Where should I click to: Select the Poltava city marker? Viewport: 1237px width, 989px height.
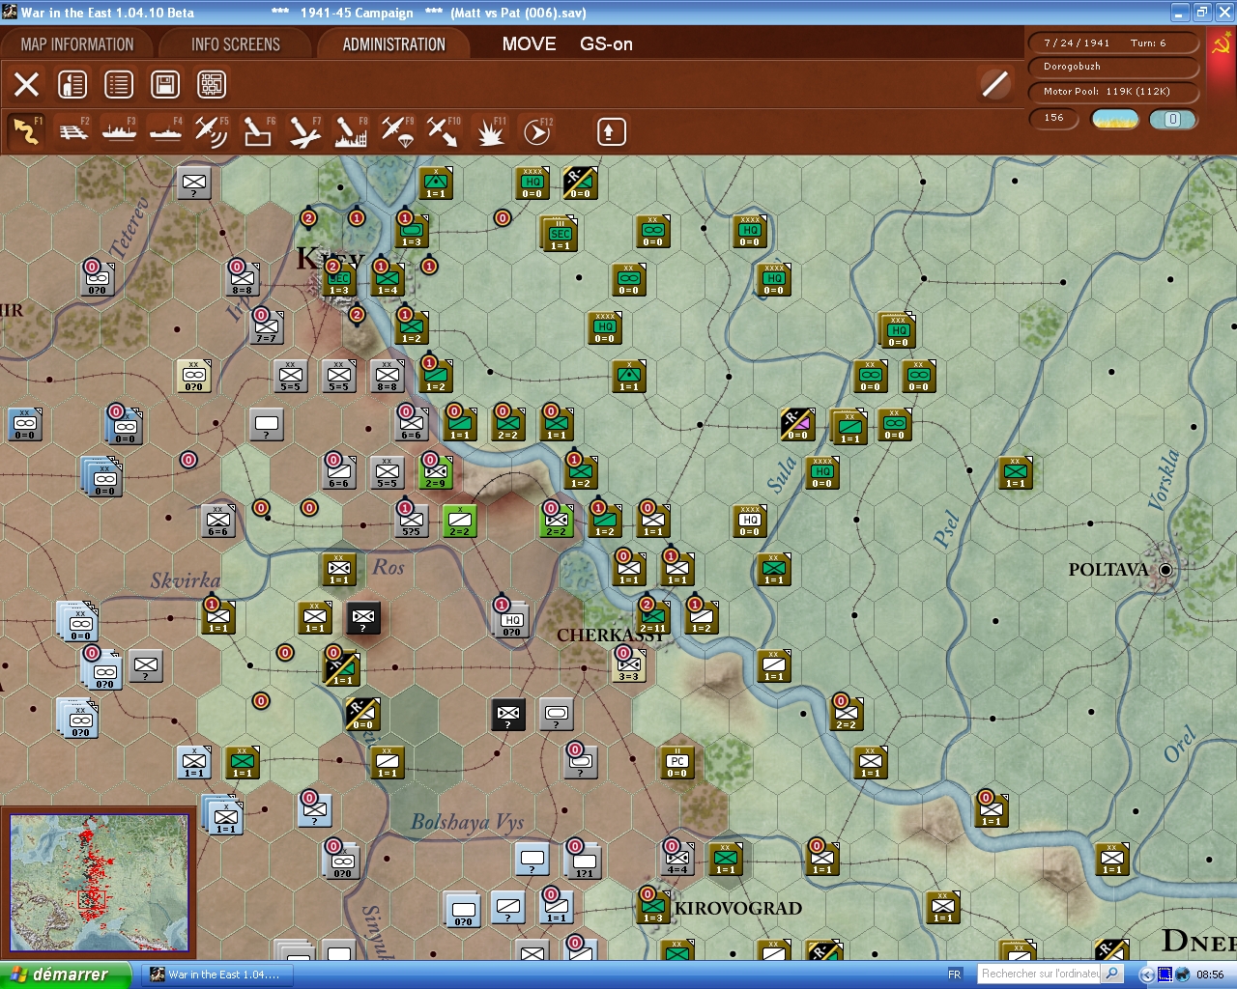point(1165,570)
